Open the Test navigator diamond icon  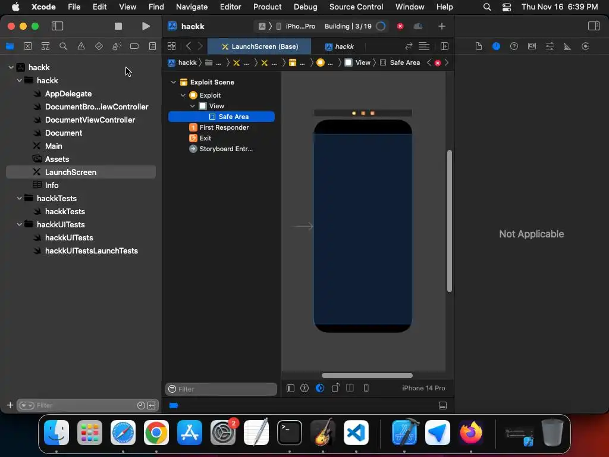point(99,46)
